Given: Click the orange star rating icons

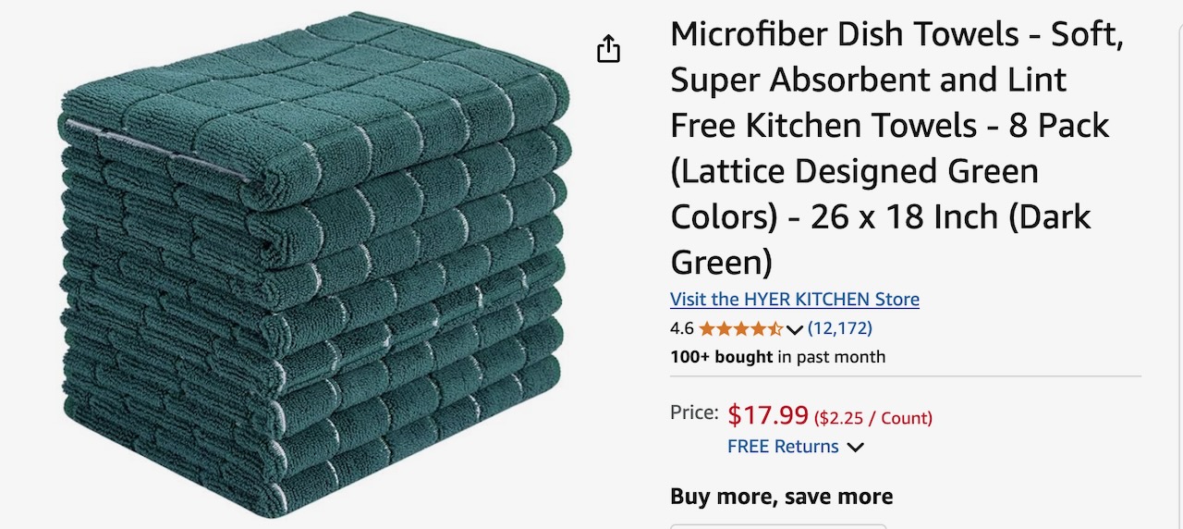Looking at the screenshot, I should coord(741,328).
